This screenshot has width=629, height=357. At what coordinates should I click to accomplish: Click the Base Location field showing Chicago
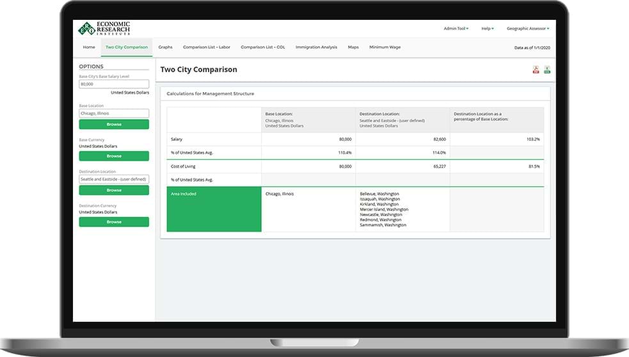114,113
